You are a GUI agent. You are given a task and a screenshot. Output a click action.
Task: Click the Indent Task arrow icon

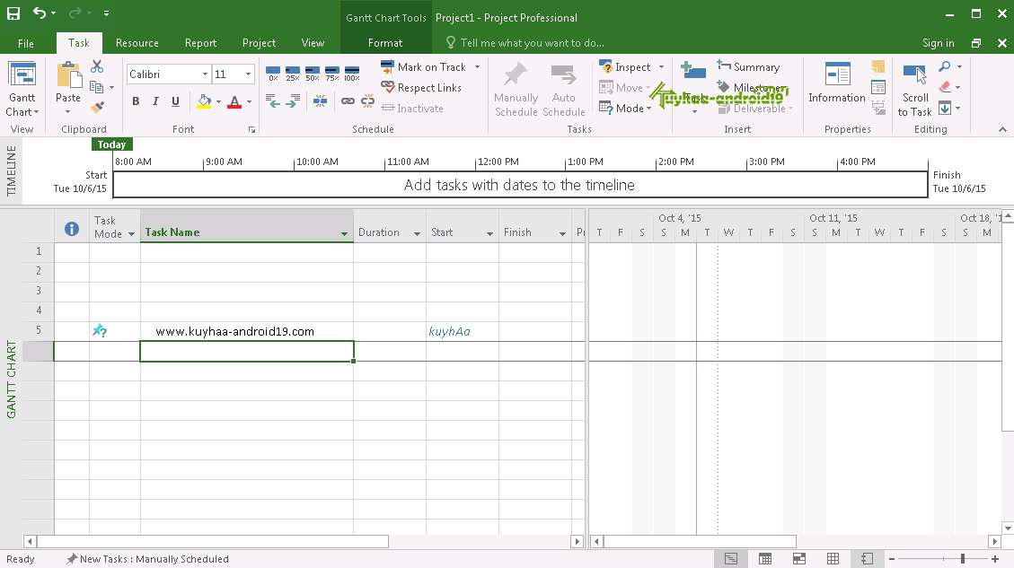[293, 100]
